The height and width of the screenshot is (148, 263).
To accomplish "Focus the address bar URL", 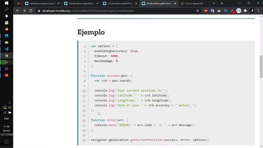I will (x=88, y=11).
